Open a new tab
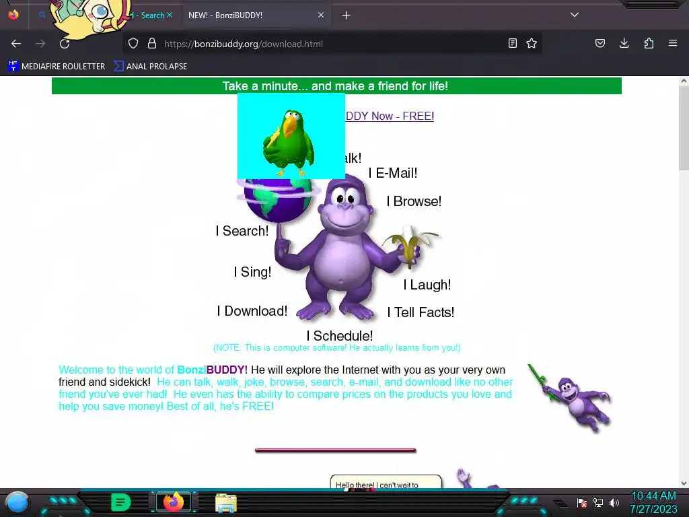Screen dimensions: 689x517 point(347,15)
